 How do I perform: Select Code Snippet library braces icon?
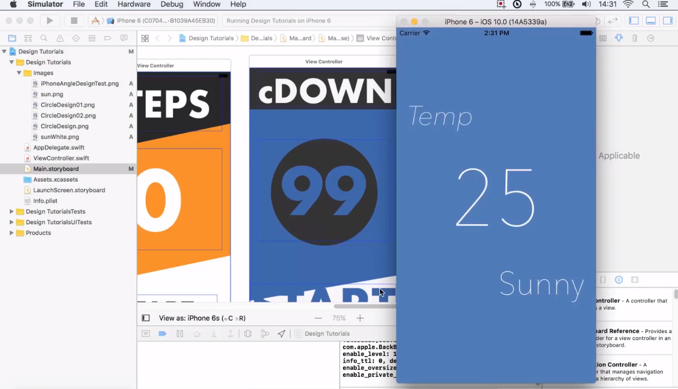point(603,280)
